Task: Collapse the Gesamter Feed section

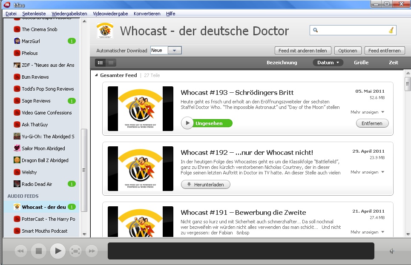Action: coord(96,75)
